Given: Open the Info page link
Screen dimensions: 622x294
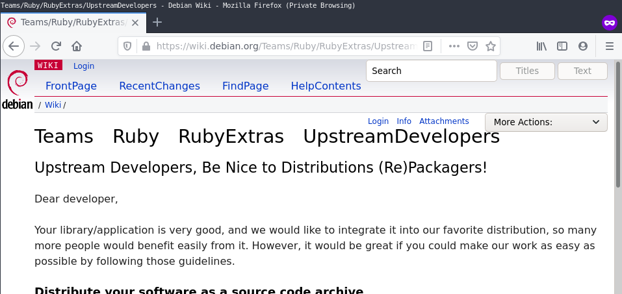Looking at the screenshot, I should [404, 121].
